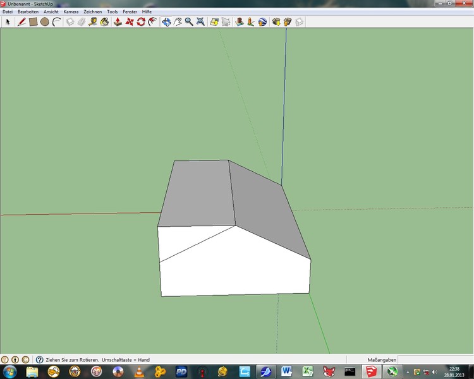
Task: Click the Get Models icon
Action: (276, 21)
